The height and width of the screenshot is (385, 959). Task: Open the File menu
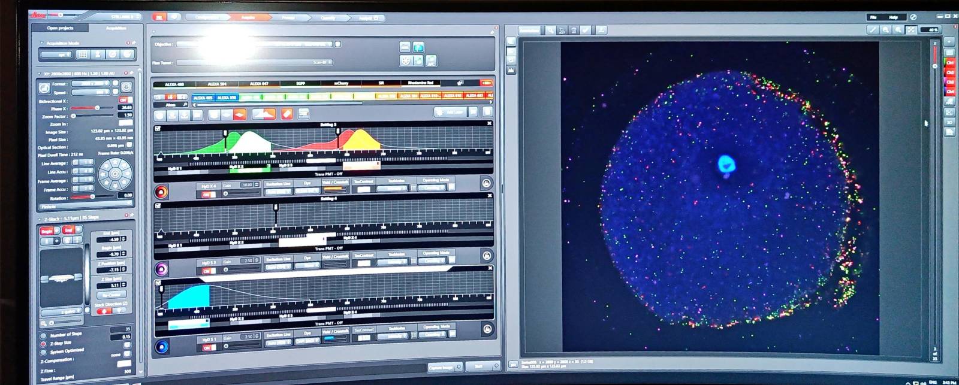point(874,17)
